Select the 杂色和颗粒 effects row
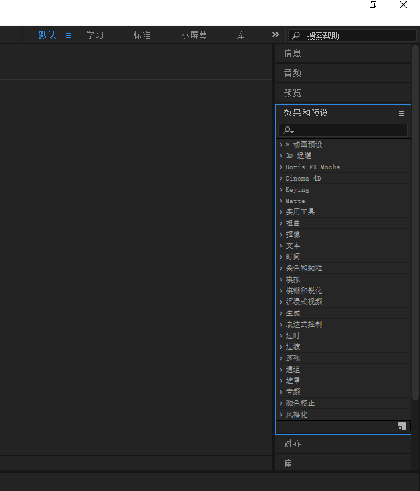Viewport: 420px width, 491px height. 343,269
